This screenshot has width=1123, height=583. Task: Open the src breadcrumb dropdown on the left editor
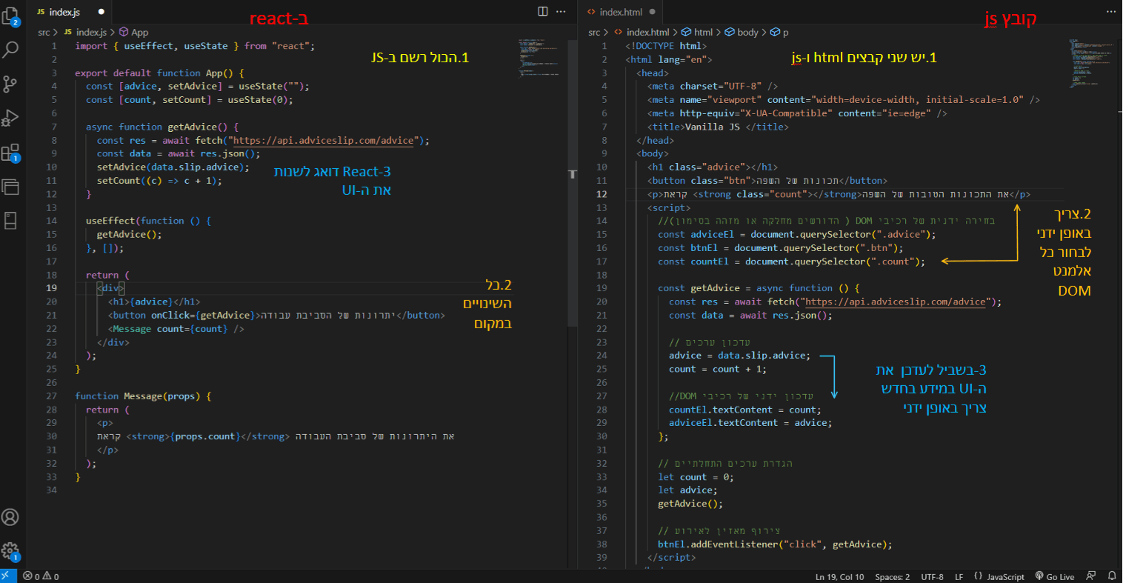(42, 32)
